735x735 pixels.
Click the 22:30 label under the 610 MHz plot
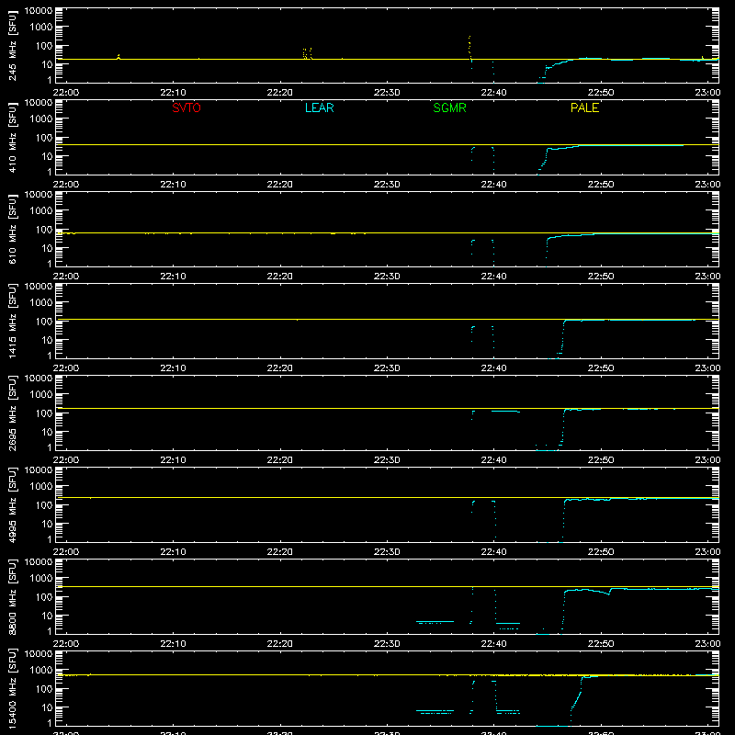387,277
